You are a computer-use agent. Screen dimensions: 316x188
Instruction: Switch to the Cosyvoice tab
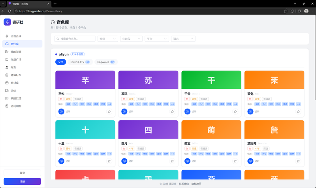[106, 62]
